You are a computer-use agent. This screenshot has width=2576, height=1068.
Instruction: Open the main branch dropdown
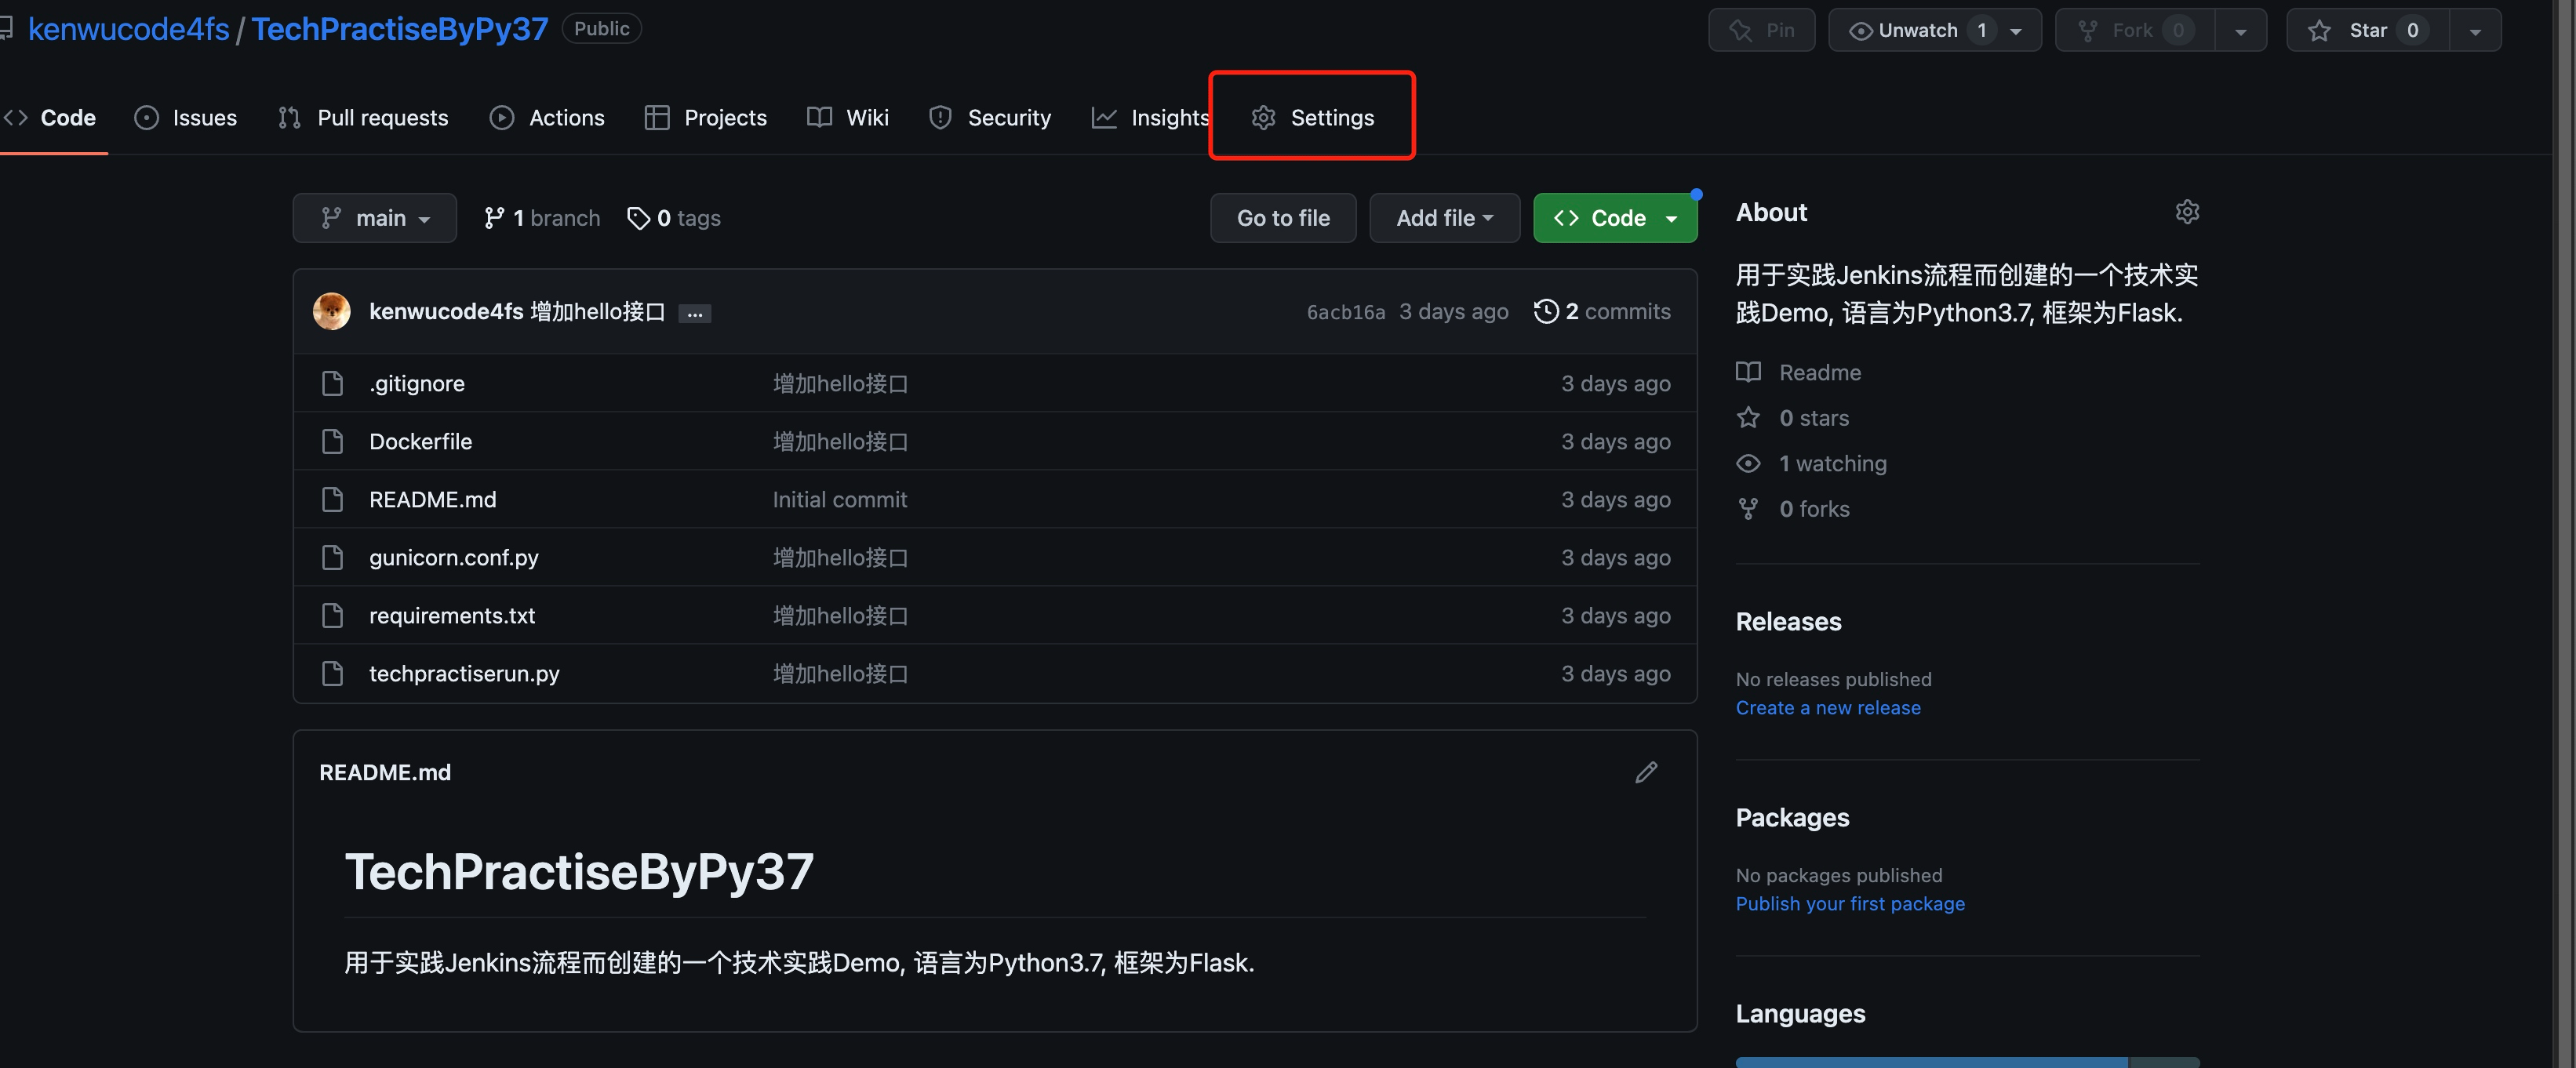(374, 218)
